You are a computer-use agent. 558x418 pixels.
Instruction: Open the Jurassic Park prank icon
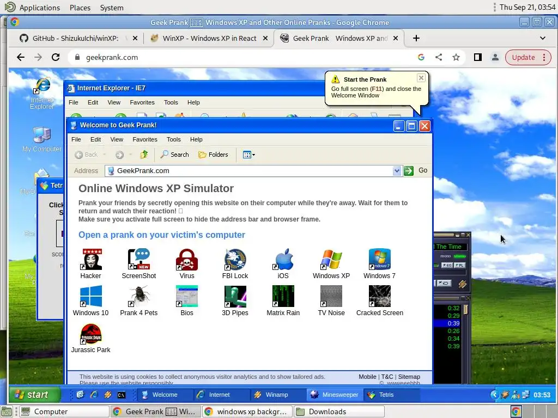pyautogui.click(x=91, y=338)
